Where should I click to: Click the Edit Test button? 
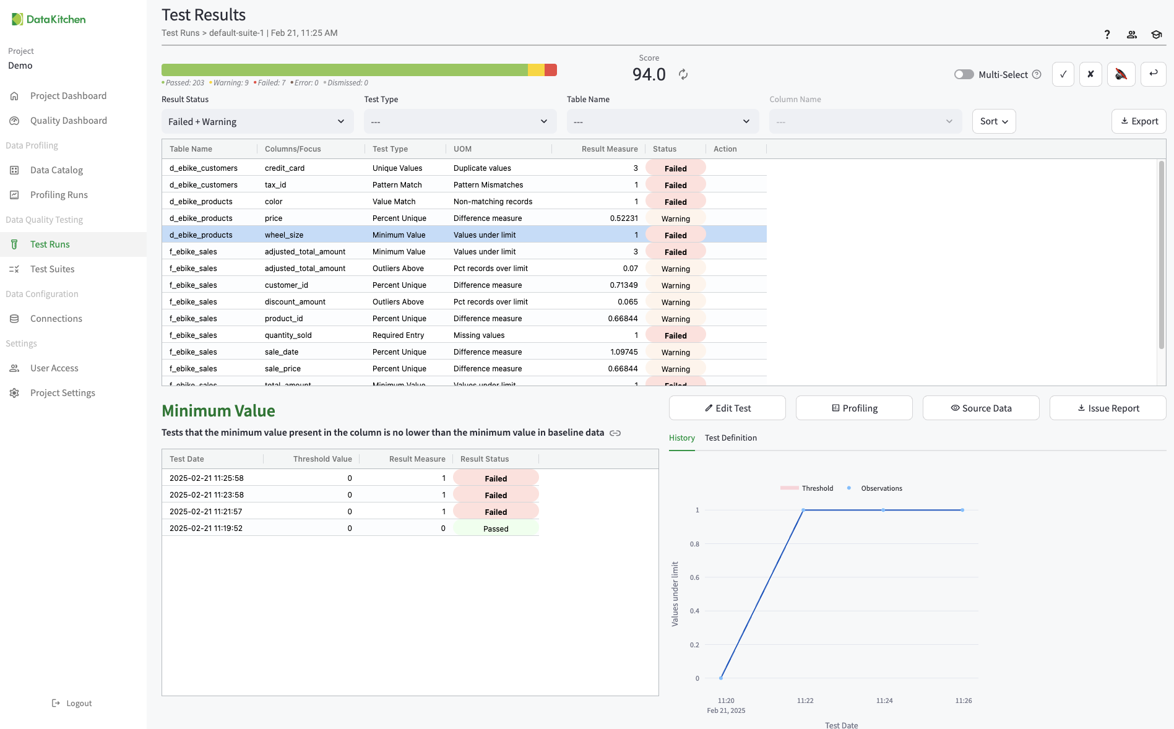click(727, 408)
